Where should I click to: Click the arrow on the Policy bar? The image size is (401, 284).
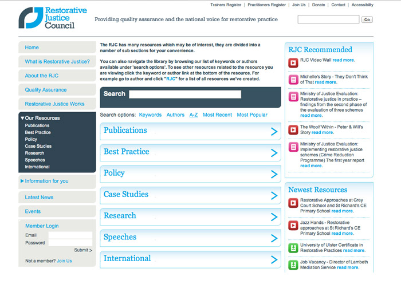coord(274,174)
